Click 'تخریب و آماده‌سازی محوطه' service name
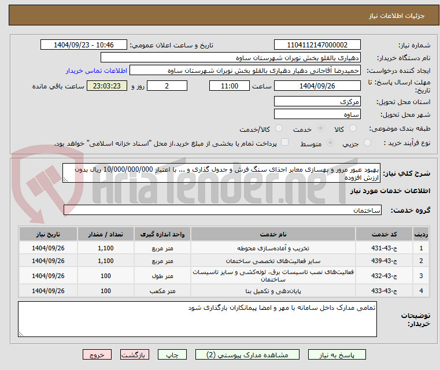The height and width of the screenshot is (370, 440). pos(273,248)
